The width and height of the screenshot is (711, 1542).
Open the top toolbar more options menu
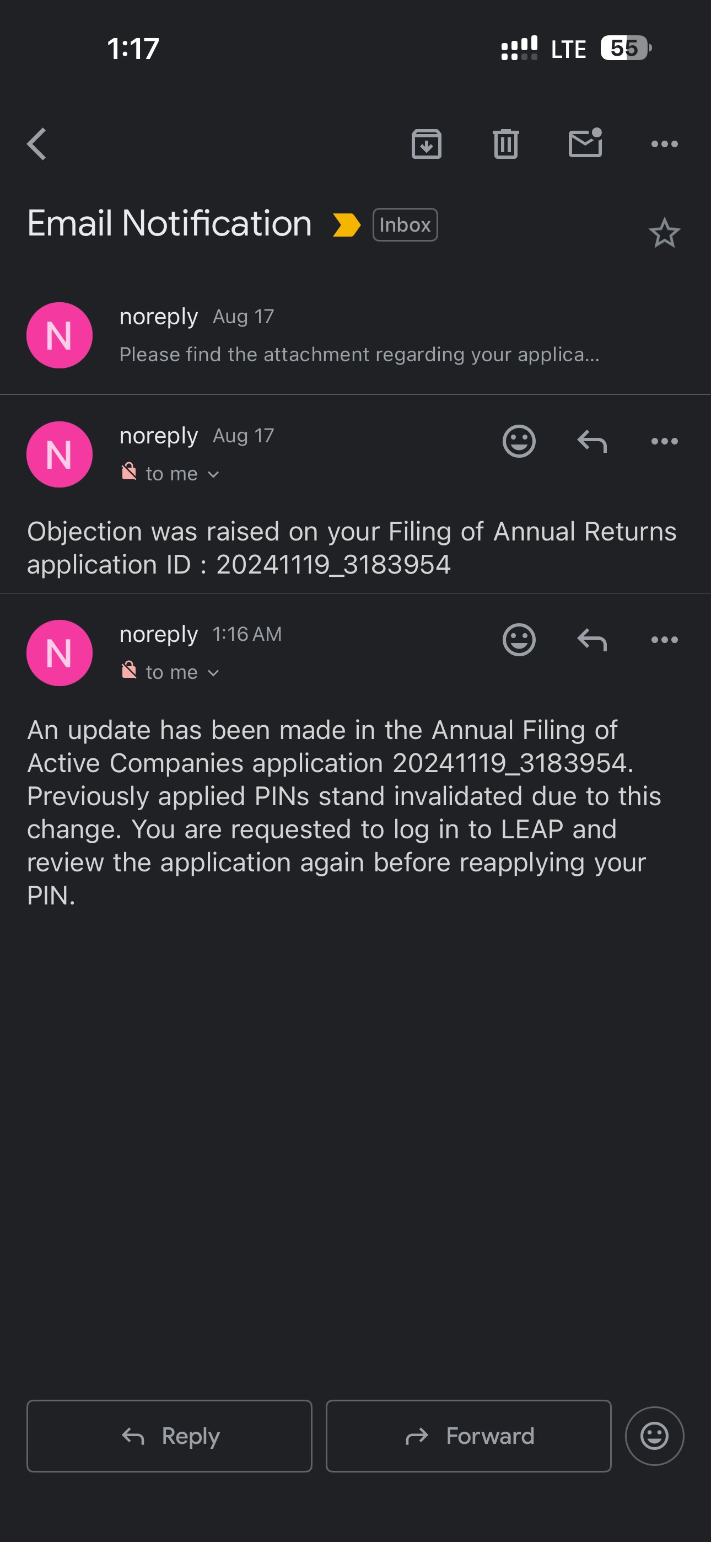664,144
